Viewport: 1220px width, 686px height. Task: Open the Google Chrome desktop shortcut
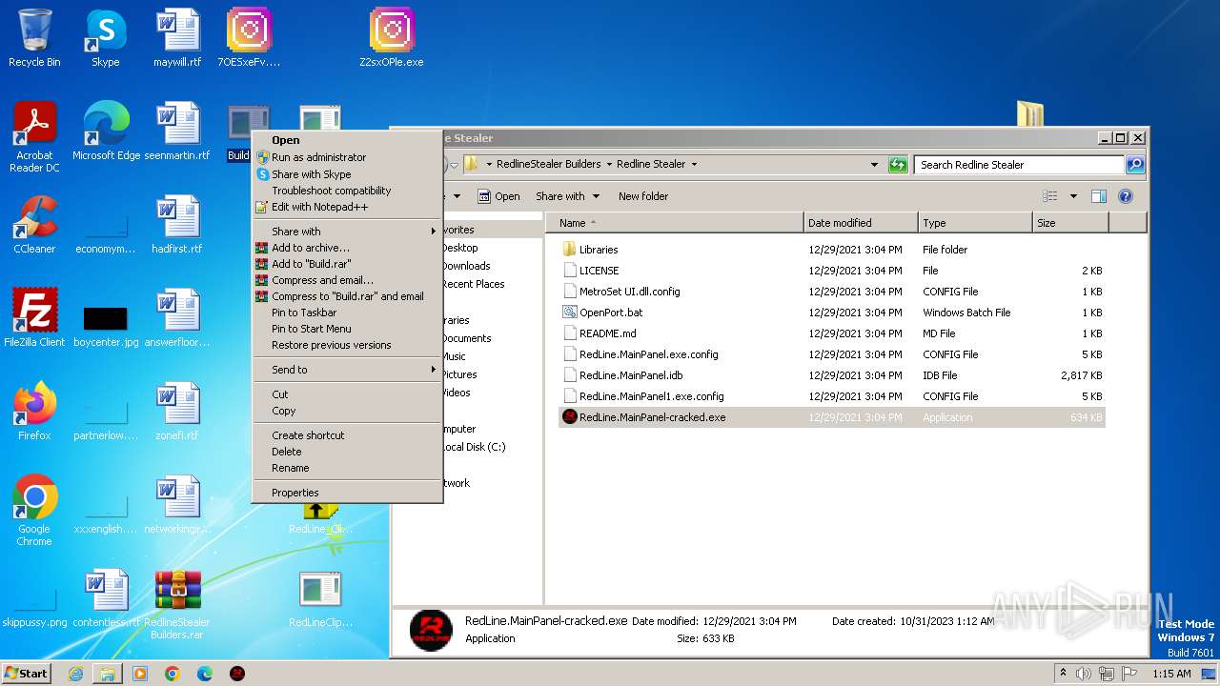(34, 511)
